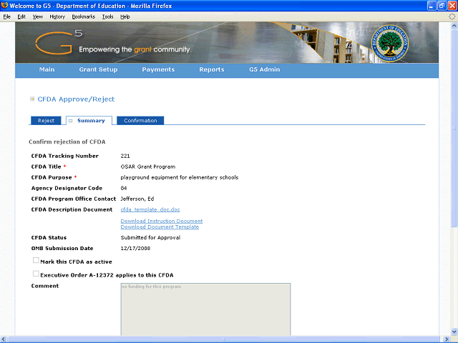Click the 12/17/2008 submission date
The image size is (458, 343).
coord(135,249)
